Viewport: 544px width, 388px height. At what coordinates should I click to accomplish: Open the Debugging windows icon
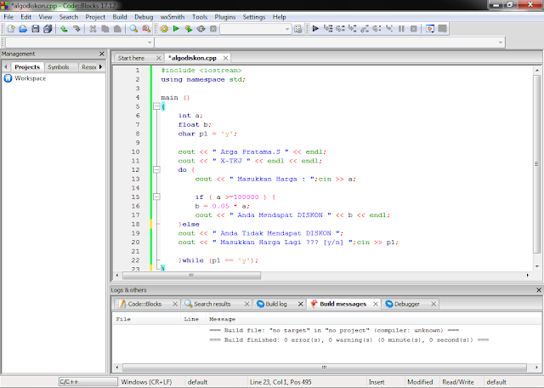430,29
